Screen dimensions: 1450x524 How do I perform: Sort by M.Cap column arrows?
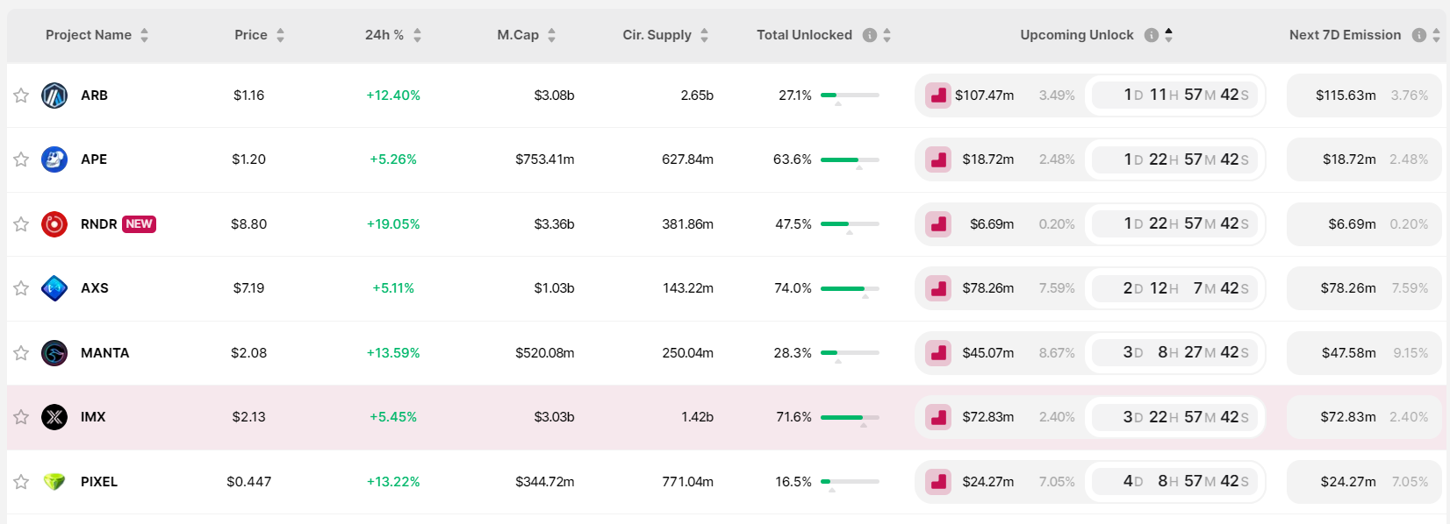(551, 35)
